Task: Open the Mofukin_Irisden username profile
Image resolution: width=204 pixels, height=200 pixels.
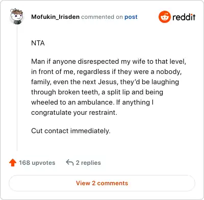Action: 55,17
